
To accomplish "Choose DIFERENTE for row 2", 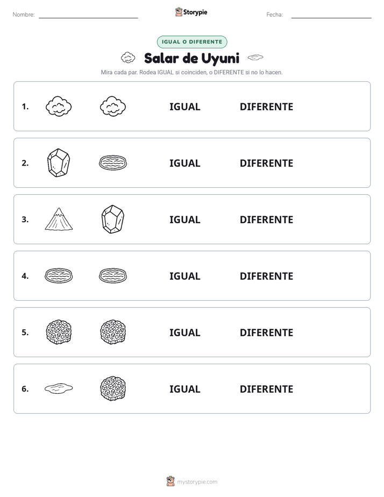I will click(x=266, y=163).
